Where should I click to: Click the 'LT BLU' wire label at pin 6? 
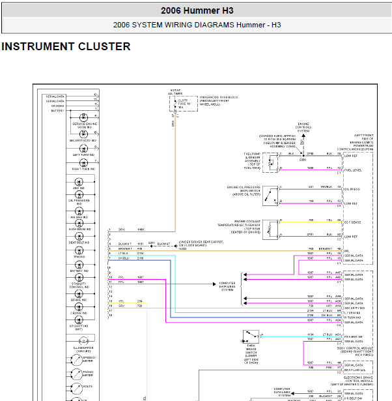(123, 254)
